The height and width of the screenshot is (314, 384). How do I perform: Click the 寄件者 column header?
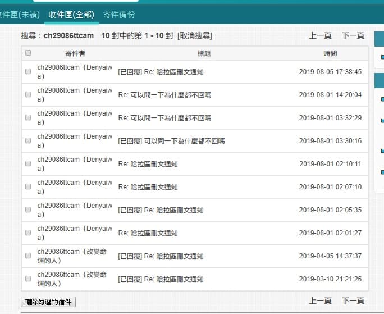pos(75,53)
